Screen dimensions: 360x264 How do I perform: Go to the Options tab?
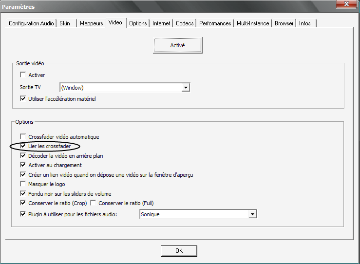coord(138,23)
